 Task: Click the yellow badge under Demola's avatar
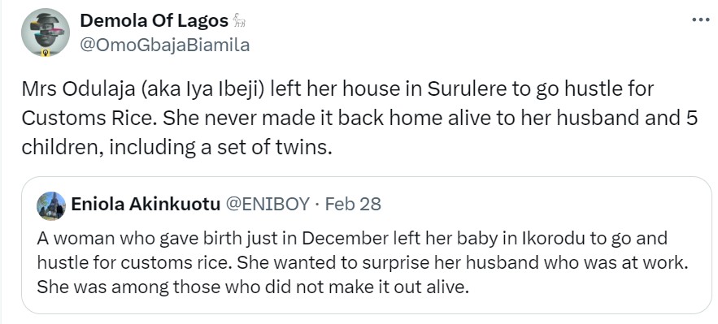coord(45,53)
